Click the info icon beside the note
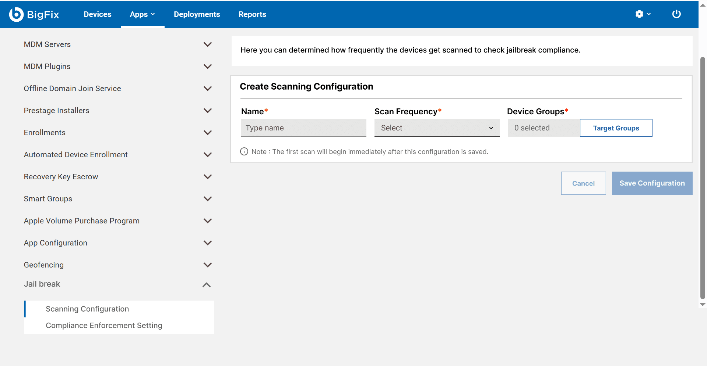This screenshot has width=707, height=366. (244, 151)
